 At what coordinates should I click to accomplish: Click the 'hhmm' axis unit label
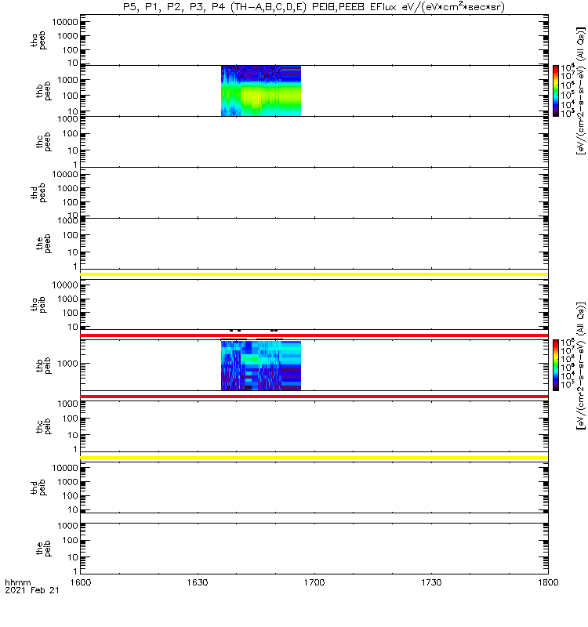[x=17, y=582]
